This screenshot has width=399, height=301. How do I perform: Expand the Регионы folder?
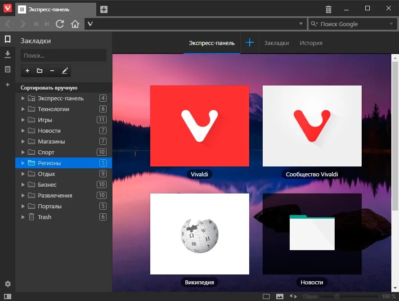tap(23, 163)
